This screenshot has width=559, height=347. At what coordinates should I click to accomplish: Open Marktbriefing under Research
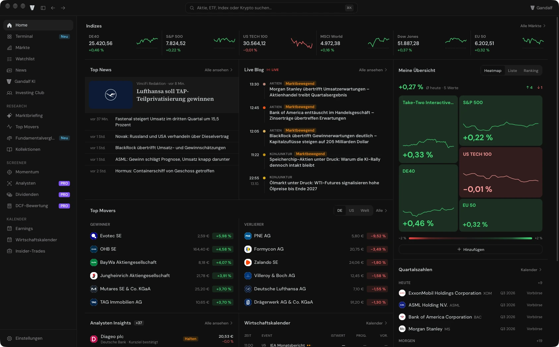pyautogui.click(x=38, y=116)
